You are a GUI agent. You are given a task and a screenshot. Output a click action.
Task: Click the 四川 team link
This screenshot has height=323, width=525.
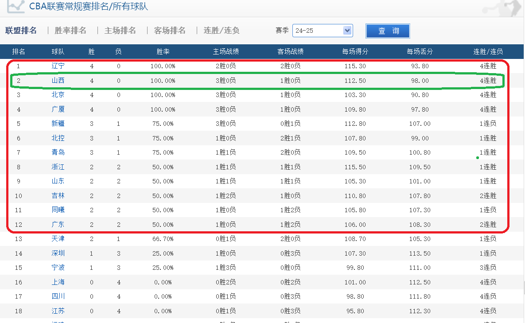pos(58,296)
